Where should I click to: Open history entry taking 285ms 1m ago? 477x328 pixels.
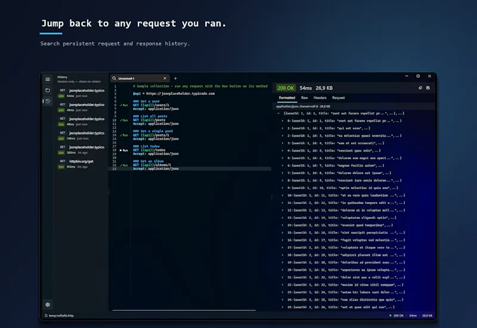pos(81,150)
